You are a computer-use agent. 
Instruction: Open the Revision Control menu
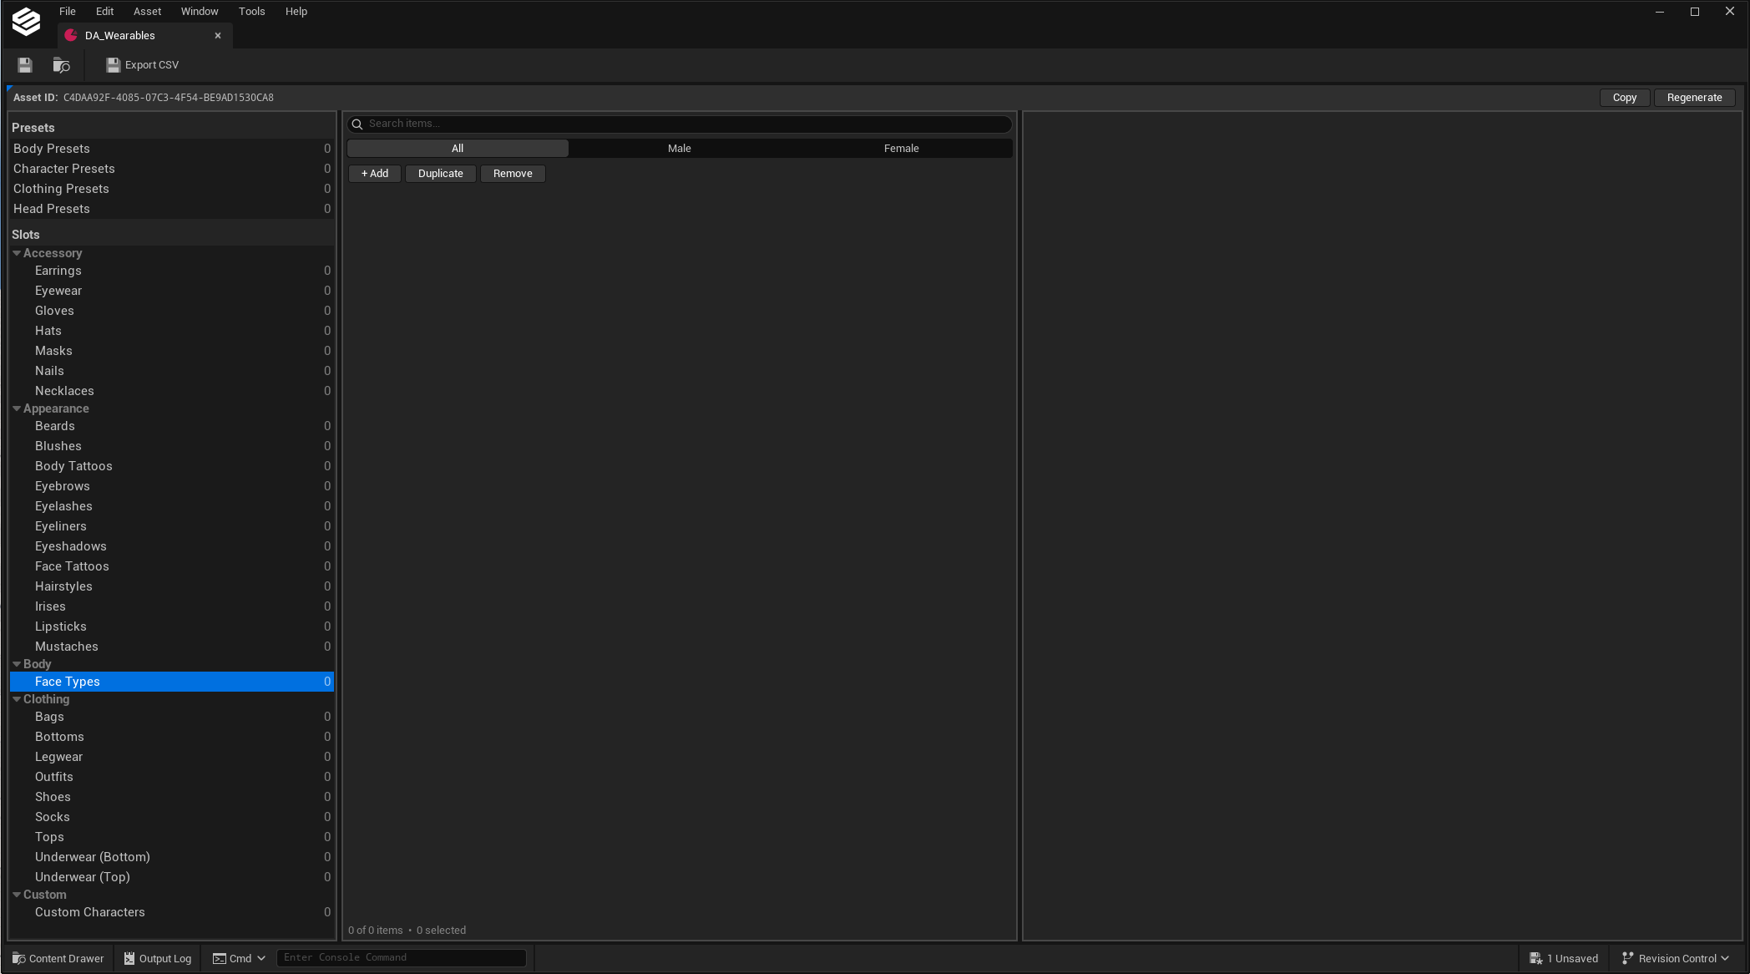tap(1675, 958)
